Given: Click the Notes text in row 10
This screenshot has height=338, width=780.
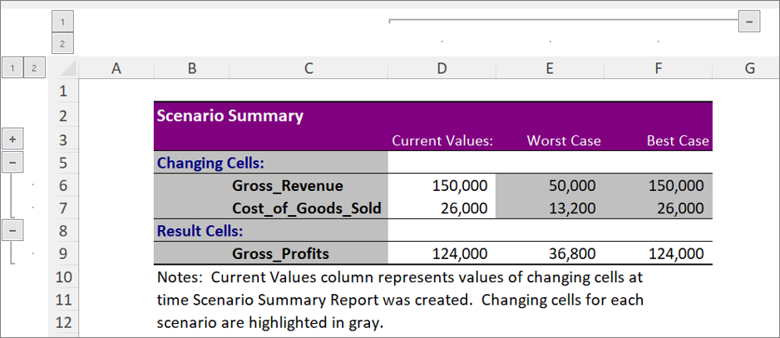Looking at the screenshot, I should click(x=400, y=277).
